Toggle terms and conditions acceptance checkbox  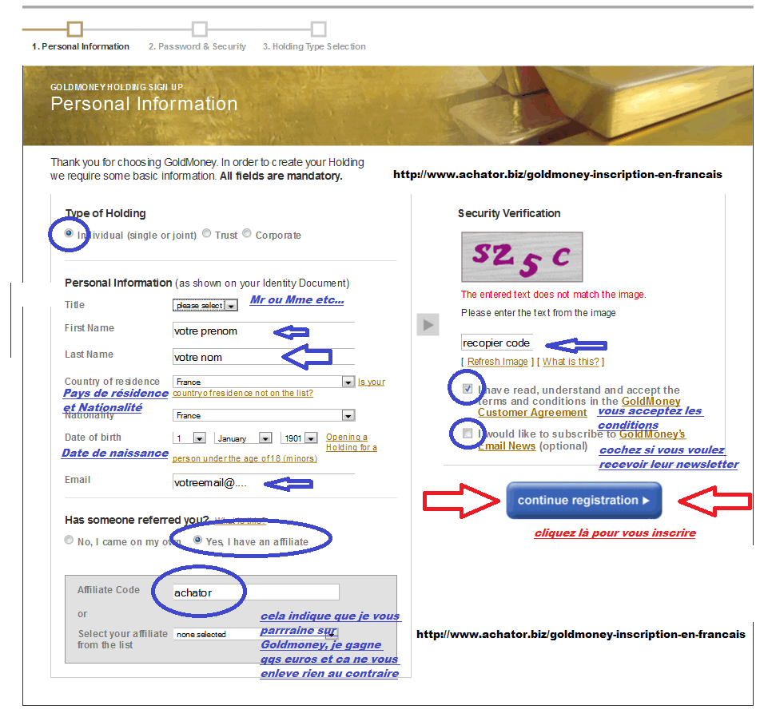point(468,389)
